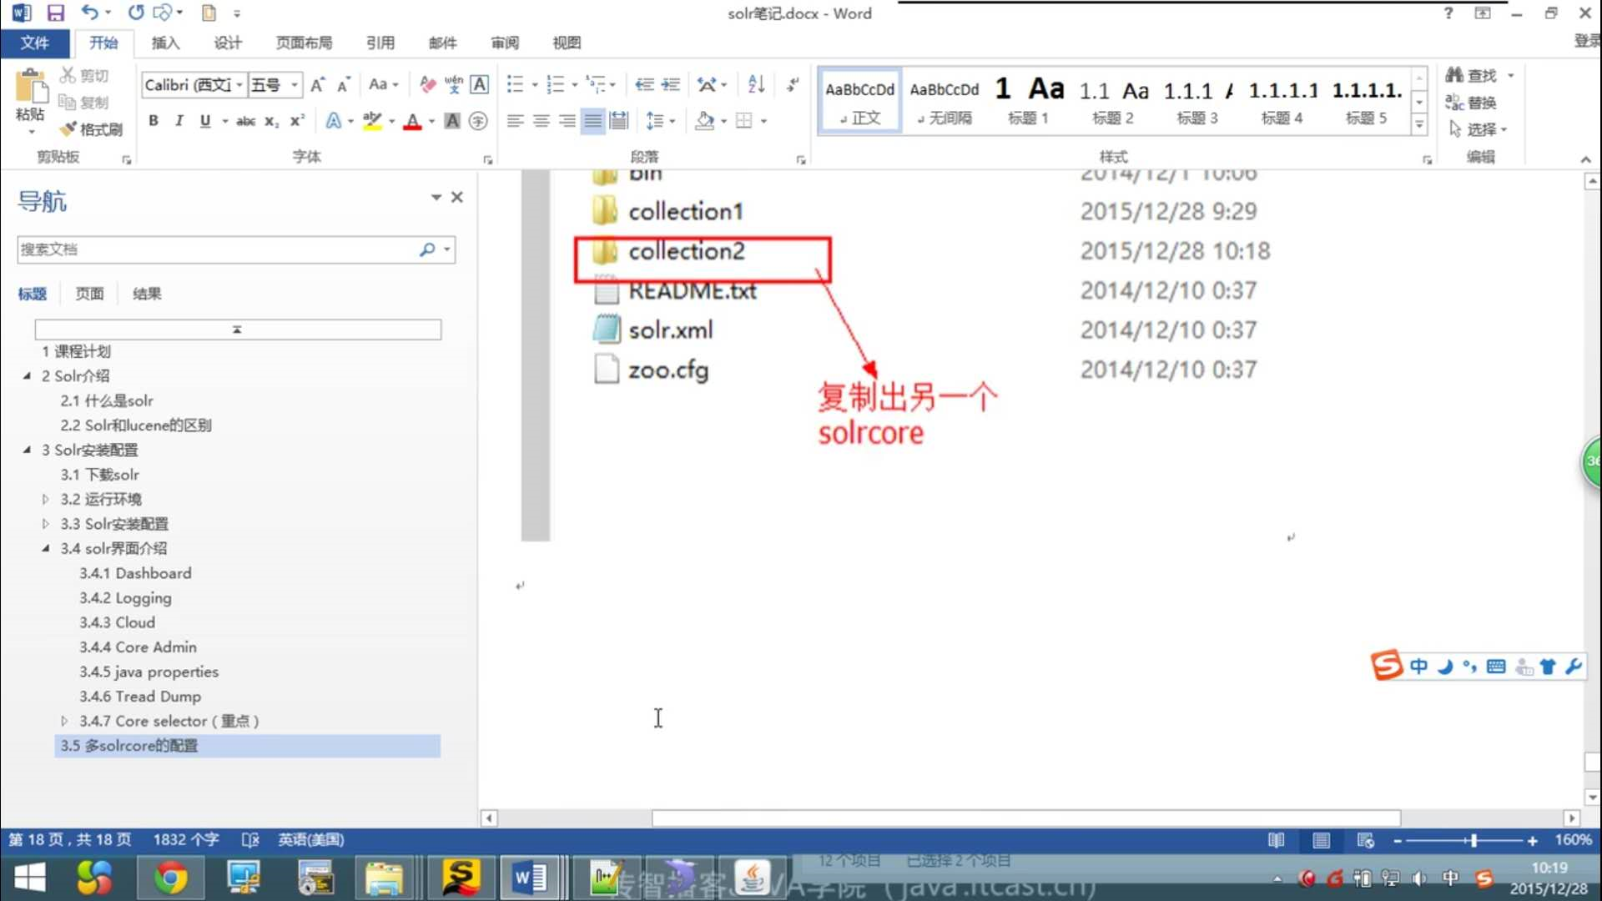
Task: Go to heading 3.4.1 Dashboard
Action: [x=135, y=573]
